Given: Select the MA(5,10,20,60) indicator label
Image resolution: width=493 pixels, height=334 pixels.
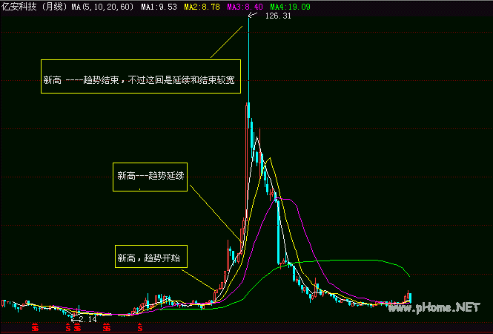Looking at the screenshot, I should point(102,7).
